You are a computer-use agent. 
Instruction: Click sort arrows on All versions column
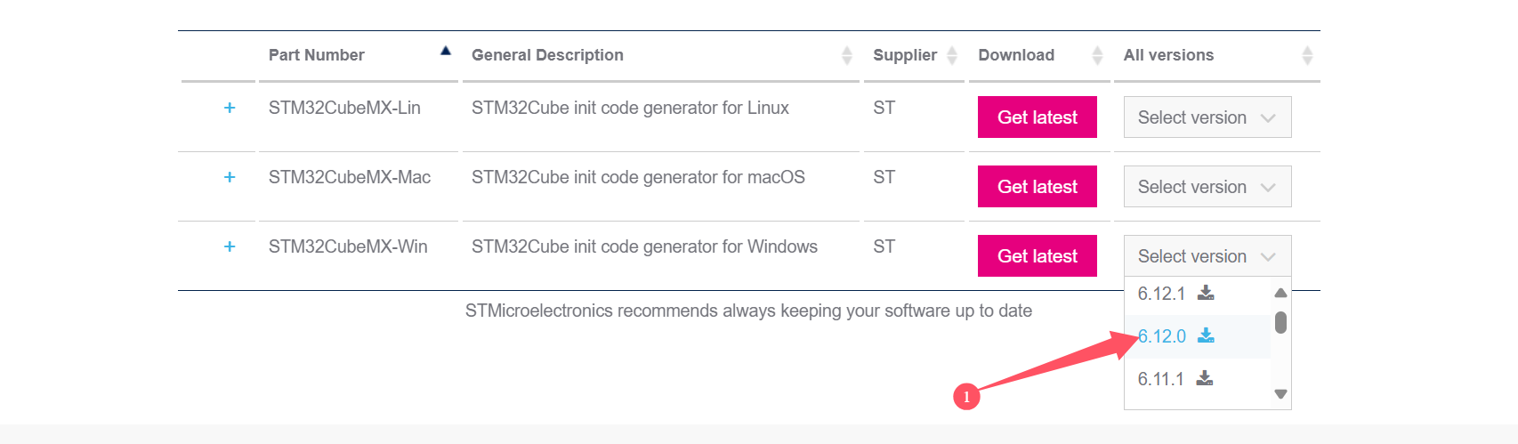point(1307,56)
